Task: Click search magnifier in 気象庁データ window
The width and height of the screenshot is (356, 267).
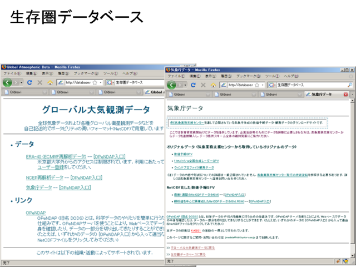Action: point(350,85)
